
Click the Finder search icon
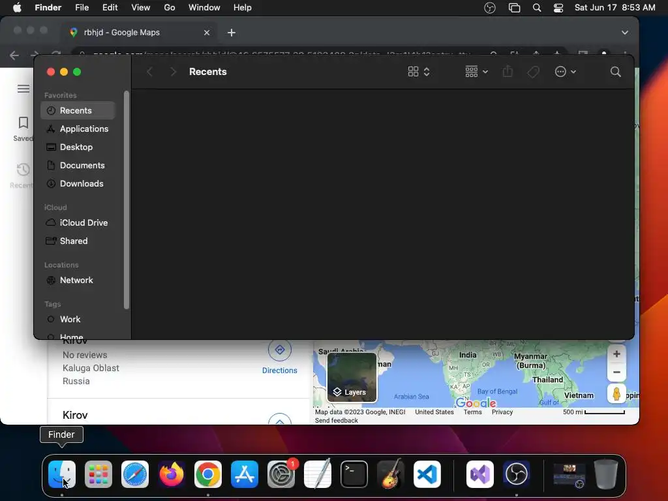(x=616, y=72)
